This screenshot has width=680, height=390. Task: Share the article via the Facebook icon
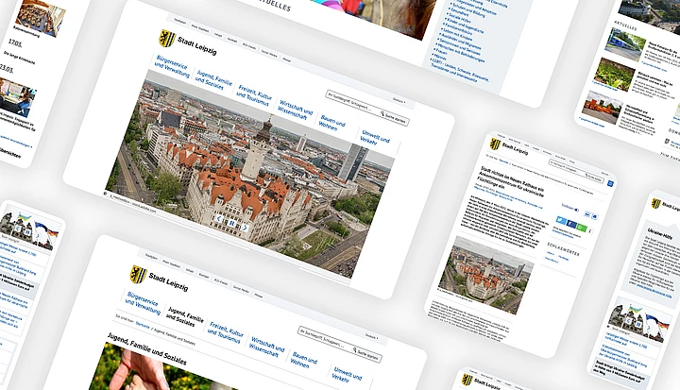(571, 224)
